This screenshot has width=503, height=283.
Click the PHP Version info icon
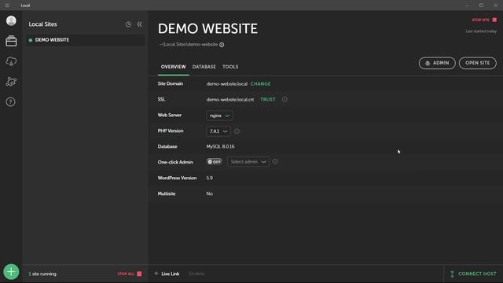(237, 131)
